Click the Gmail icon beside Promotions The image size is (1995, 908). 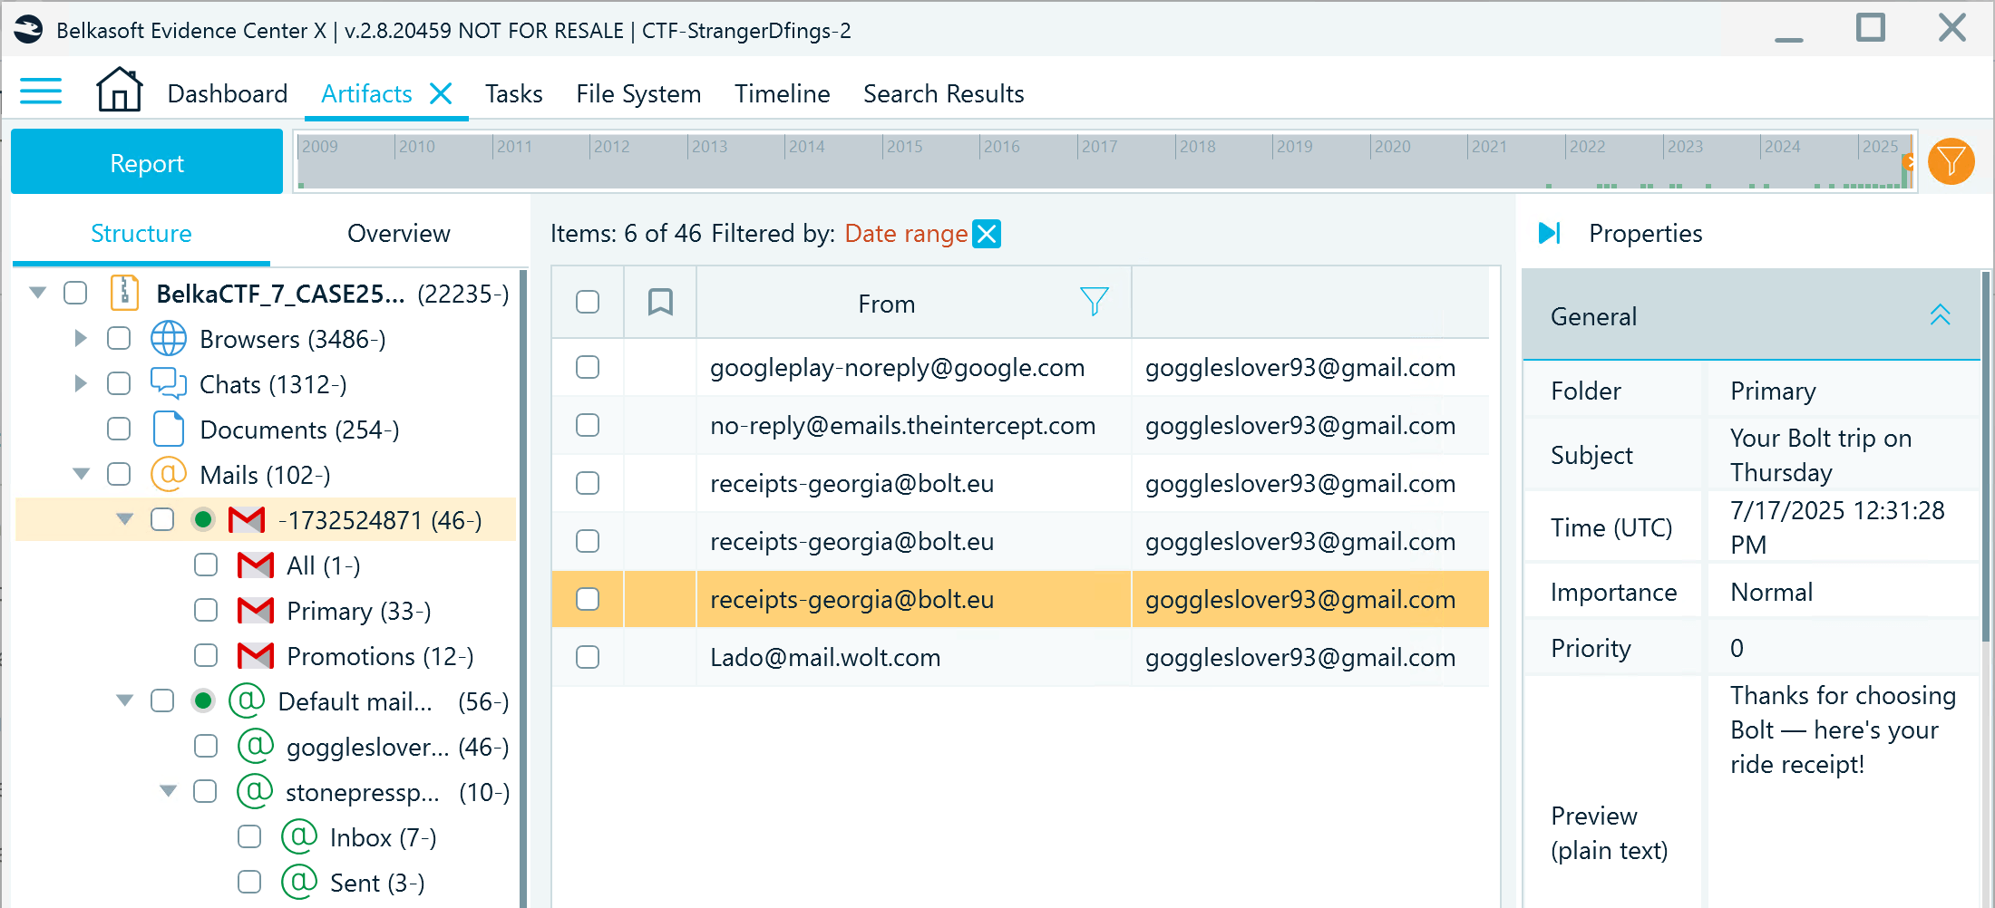click(255, 656)
